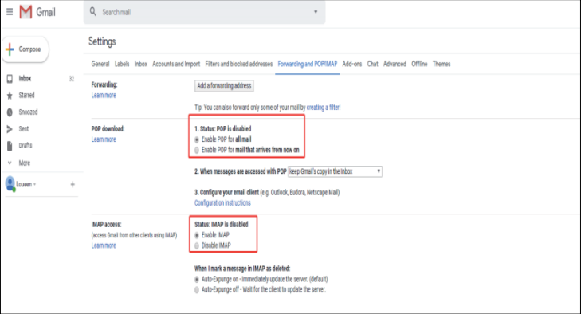Click the Inbox icon in sidebar
The width and height of the screenshot is (581, 314).
click(10, 79)
